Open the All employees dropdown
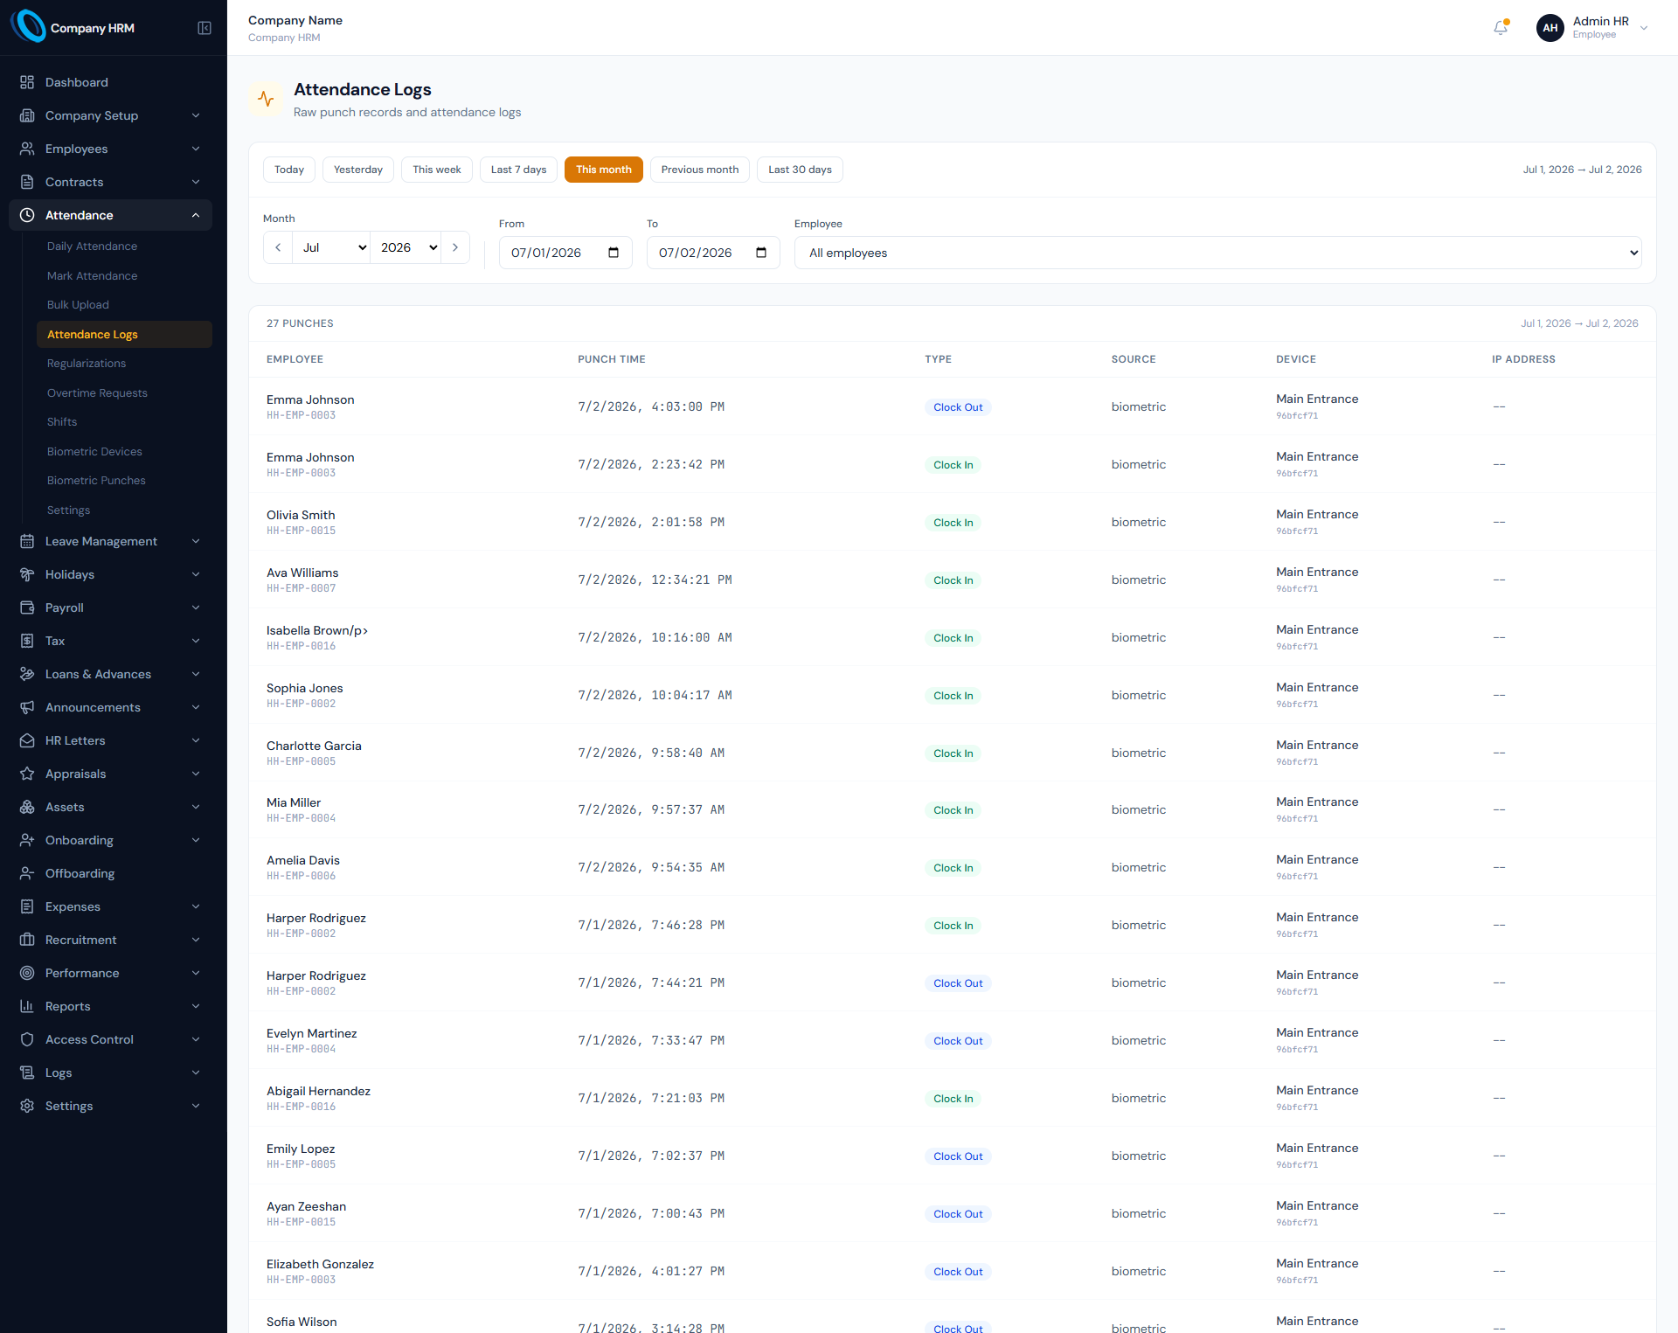 (1217, 253)
